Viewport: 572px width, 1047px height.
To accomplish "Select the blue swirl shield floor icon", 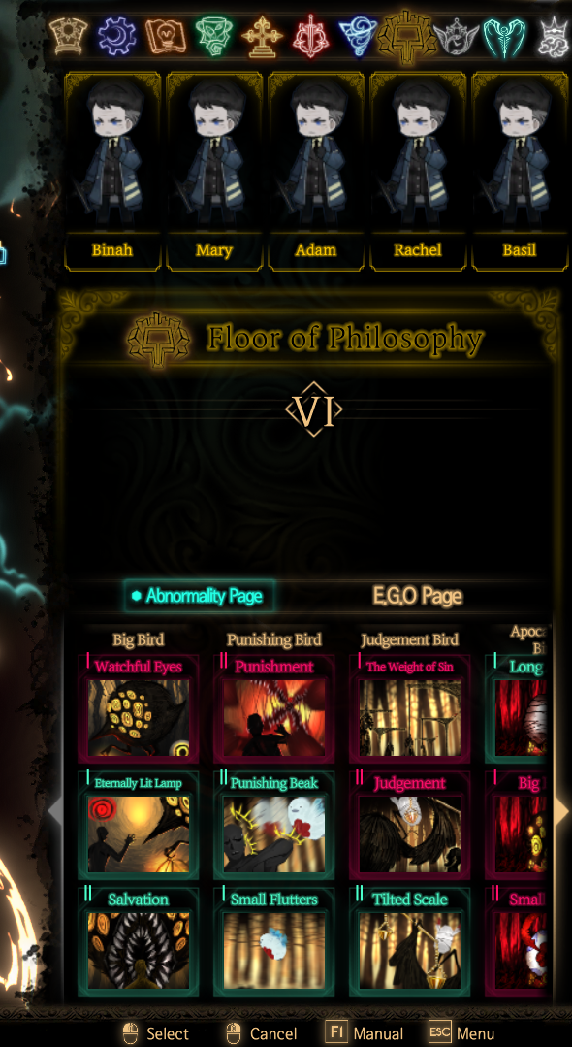I will click(x=358, y=37).
